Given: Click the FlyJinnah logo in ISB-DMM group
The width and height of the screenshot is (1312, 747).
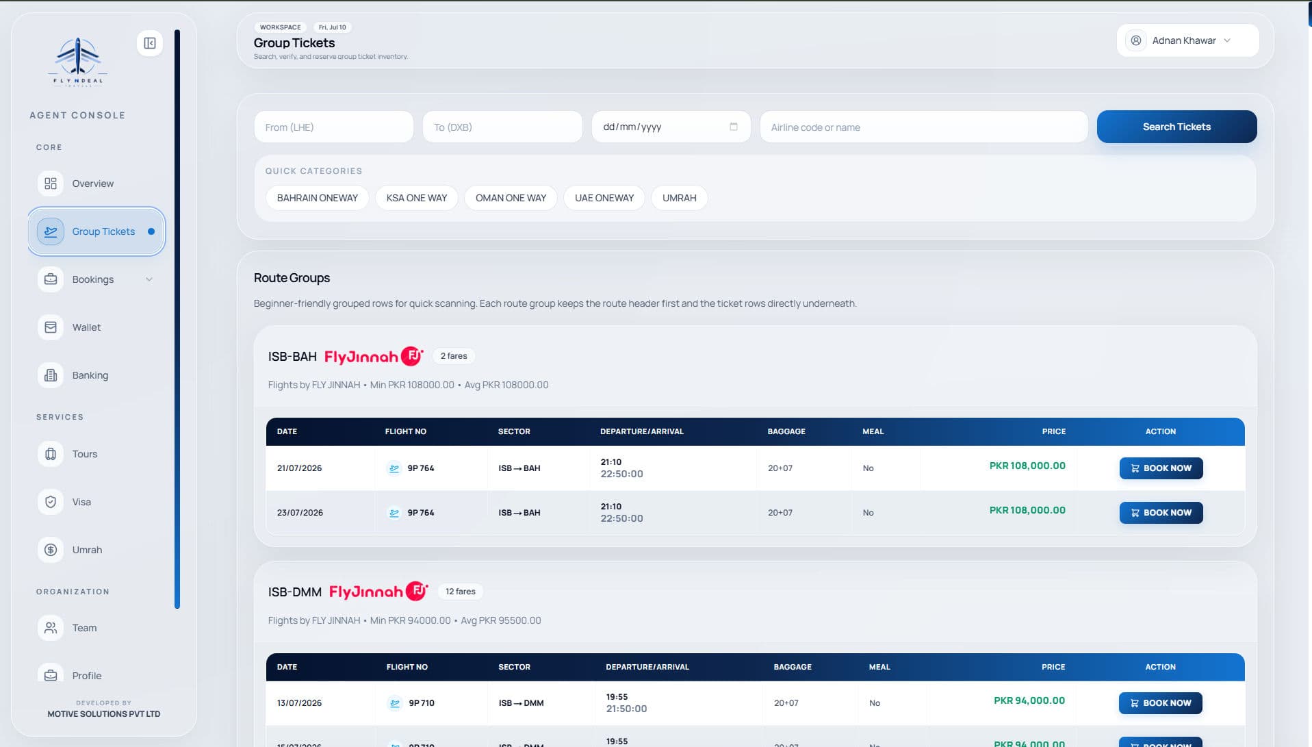Looking at the screenshot, I should [378, 592].
